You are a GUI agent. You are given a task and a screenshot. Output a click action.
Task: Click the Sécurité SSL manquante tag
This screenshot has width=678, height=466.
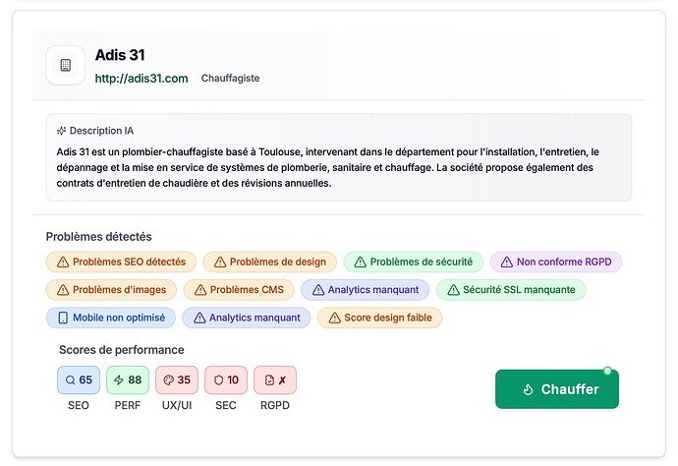[x=511, y=290]
